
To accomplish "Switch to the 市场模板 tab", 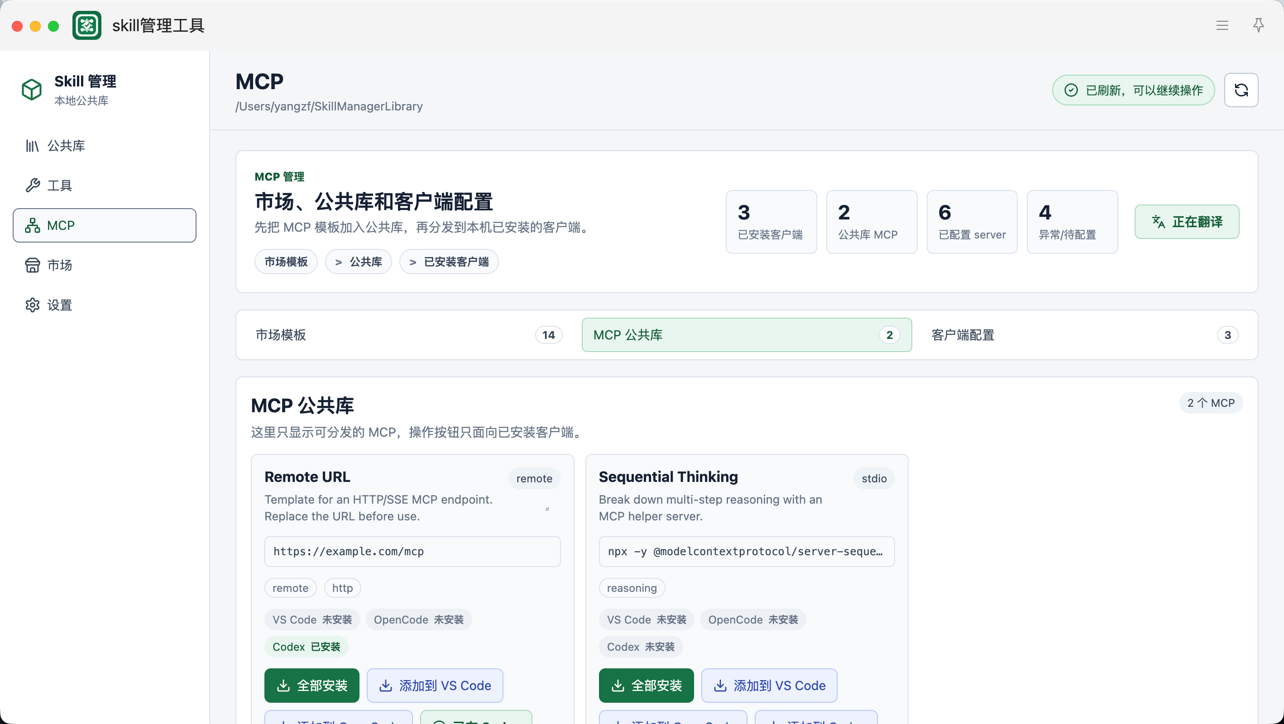I will 409,335.
